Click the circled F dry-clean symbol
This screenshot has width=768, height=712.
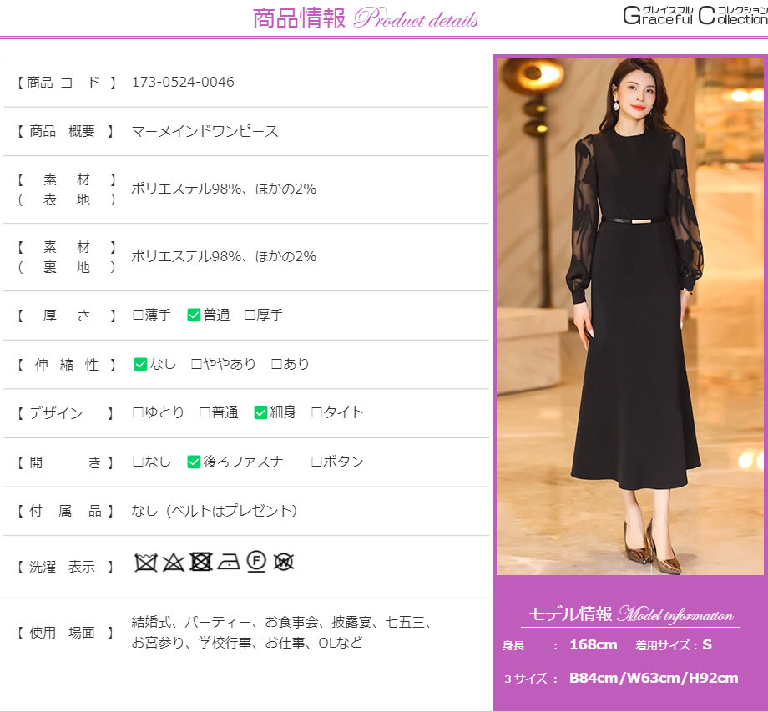coord(256,562)
